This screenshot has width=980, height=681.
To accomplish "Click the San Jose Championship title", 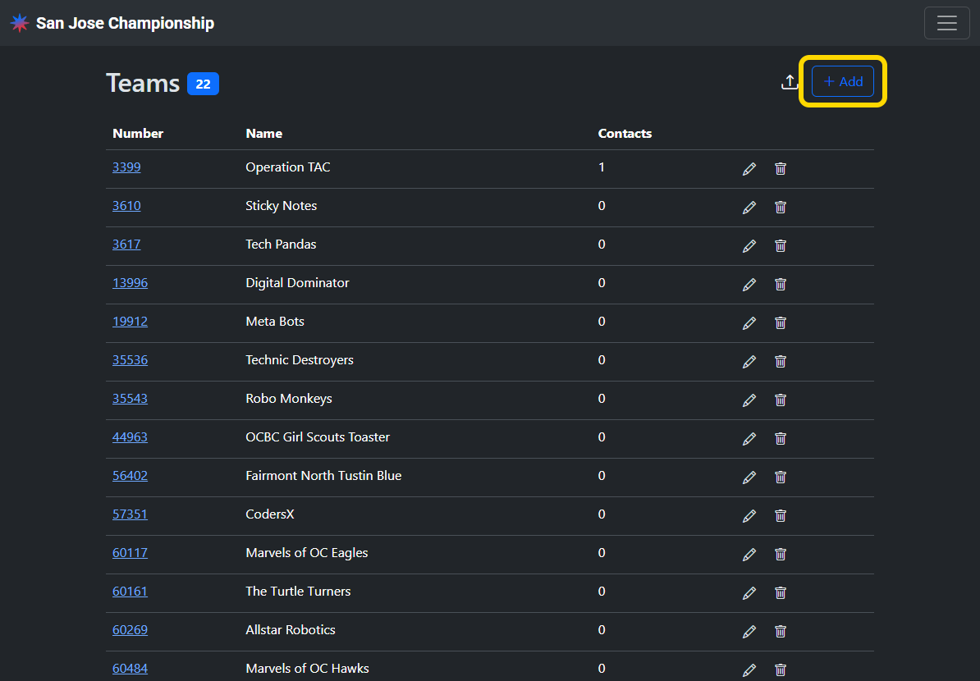I will (125, 23).
